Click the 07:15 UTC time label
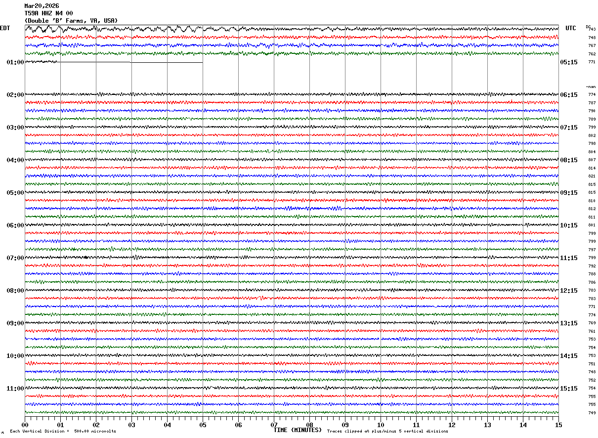Viewport: 598px width, 438px height. tap(569, 128)
